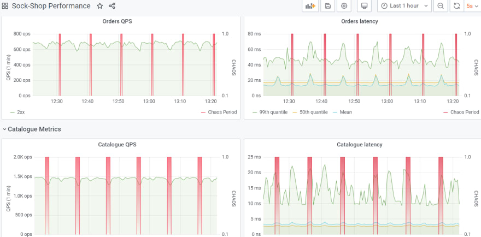
Task: Open dashboard settings gear
Action: [x=344, y=6]
